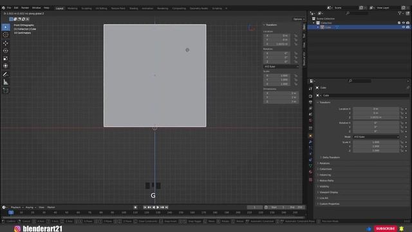The width and height of the screenshot is (412, 232).
Task: Toggle Cube visibility eye in the outliner
Action: click(404, 27)
